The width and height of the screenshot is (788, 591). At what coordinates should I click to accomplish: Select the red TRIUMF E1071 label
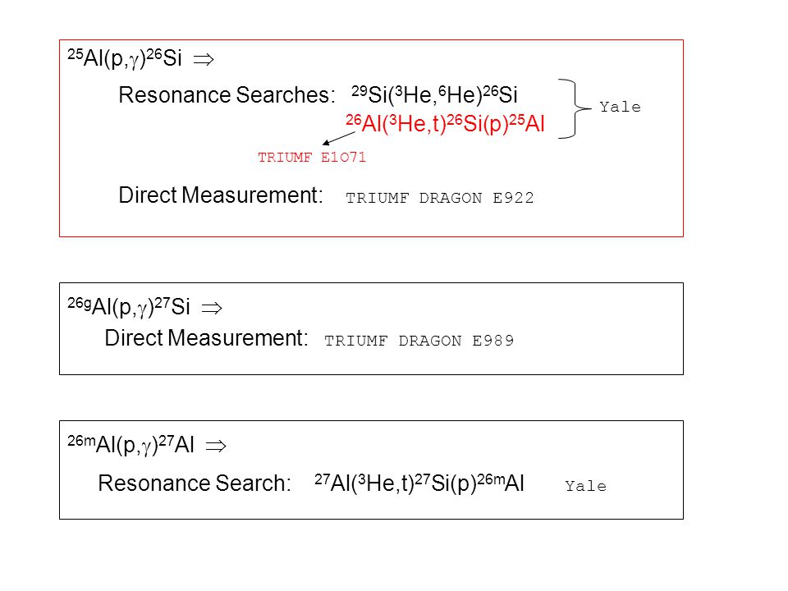pos(312,158)
